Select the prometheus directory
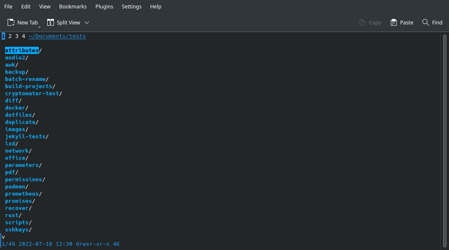The width and height of the screenshot is (449, 250). click(x=22, y=194)
